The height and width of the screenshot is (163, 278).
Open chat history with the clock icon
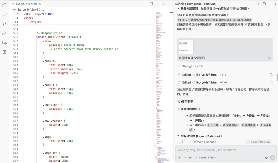[x=264, y=4]
